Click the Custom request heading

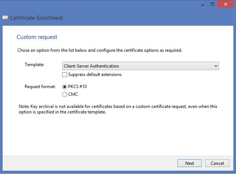pyautogui.click(x=37, y=37)
